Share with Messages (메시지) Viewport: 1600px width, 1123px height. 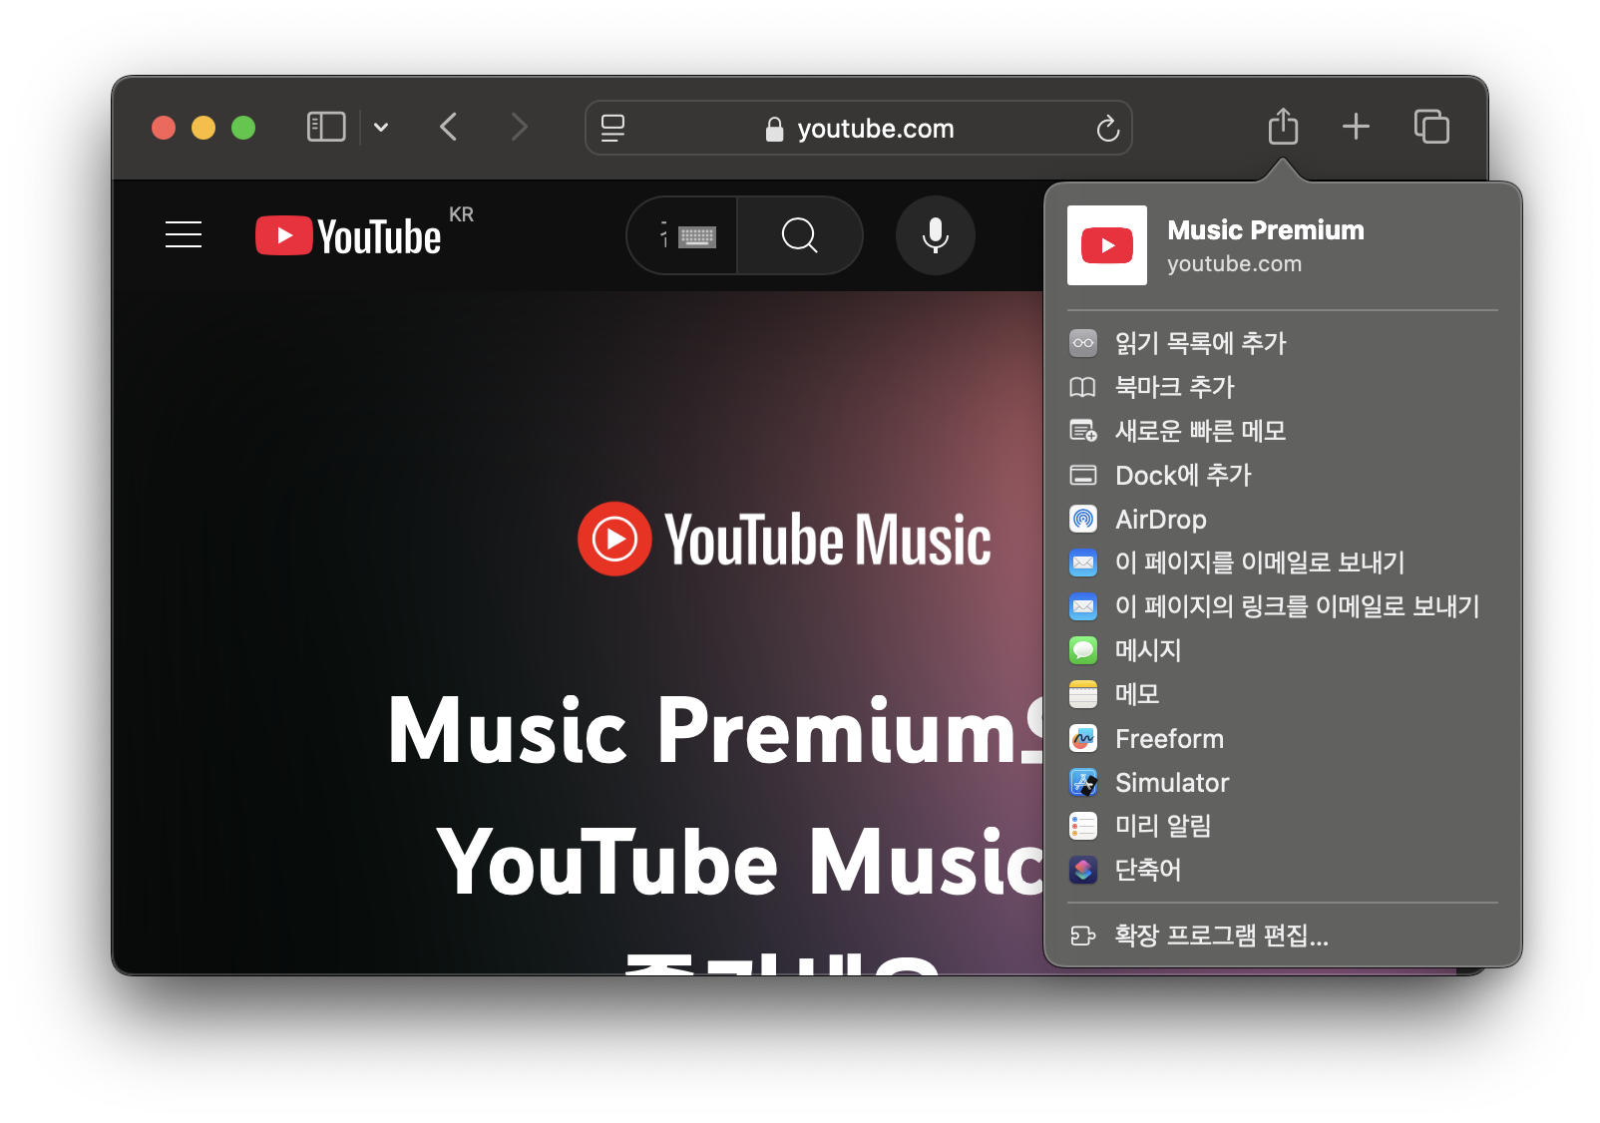pos(1283,650)
